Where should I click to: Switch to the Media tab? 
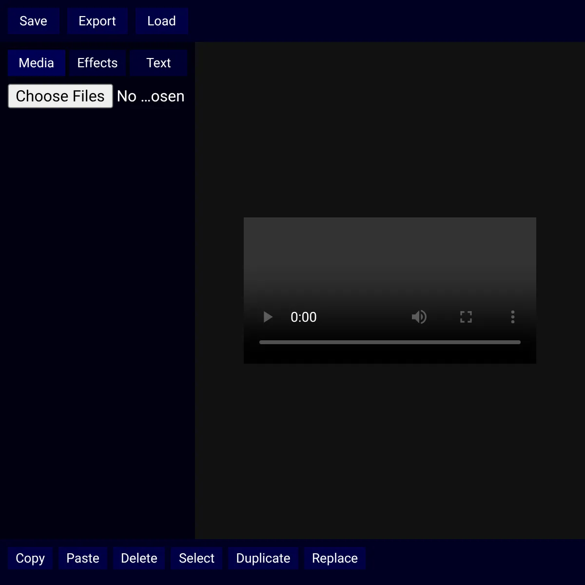(x=36, y=63)
